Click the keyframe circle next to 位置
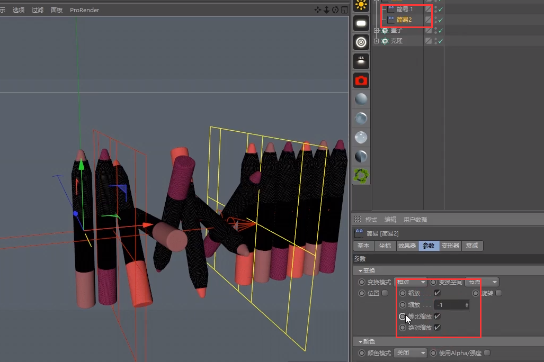Viewport: 544px width, 362px height. click(x=362, y=293)
